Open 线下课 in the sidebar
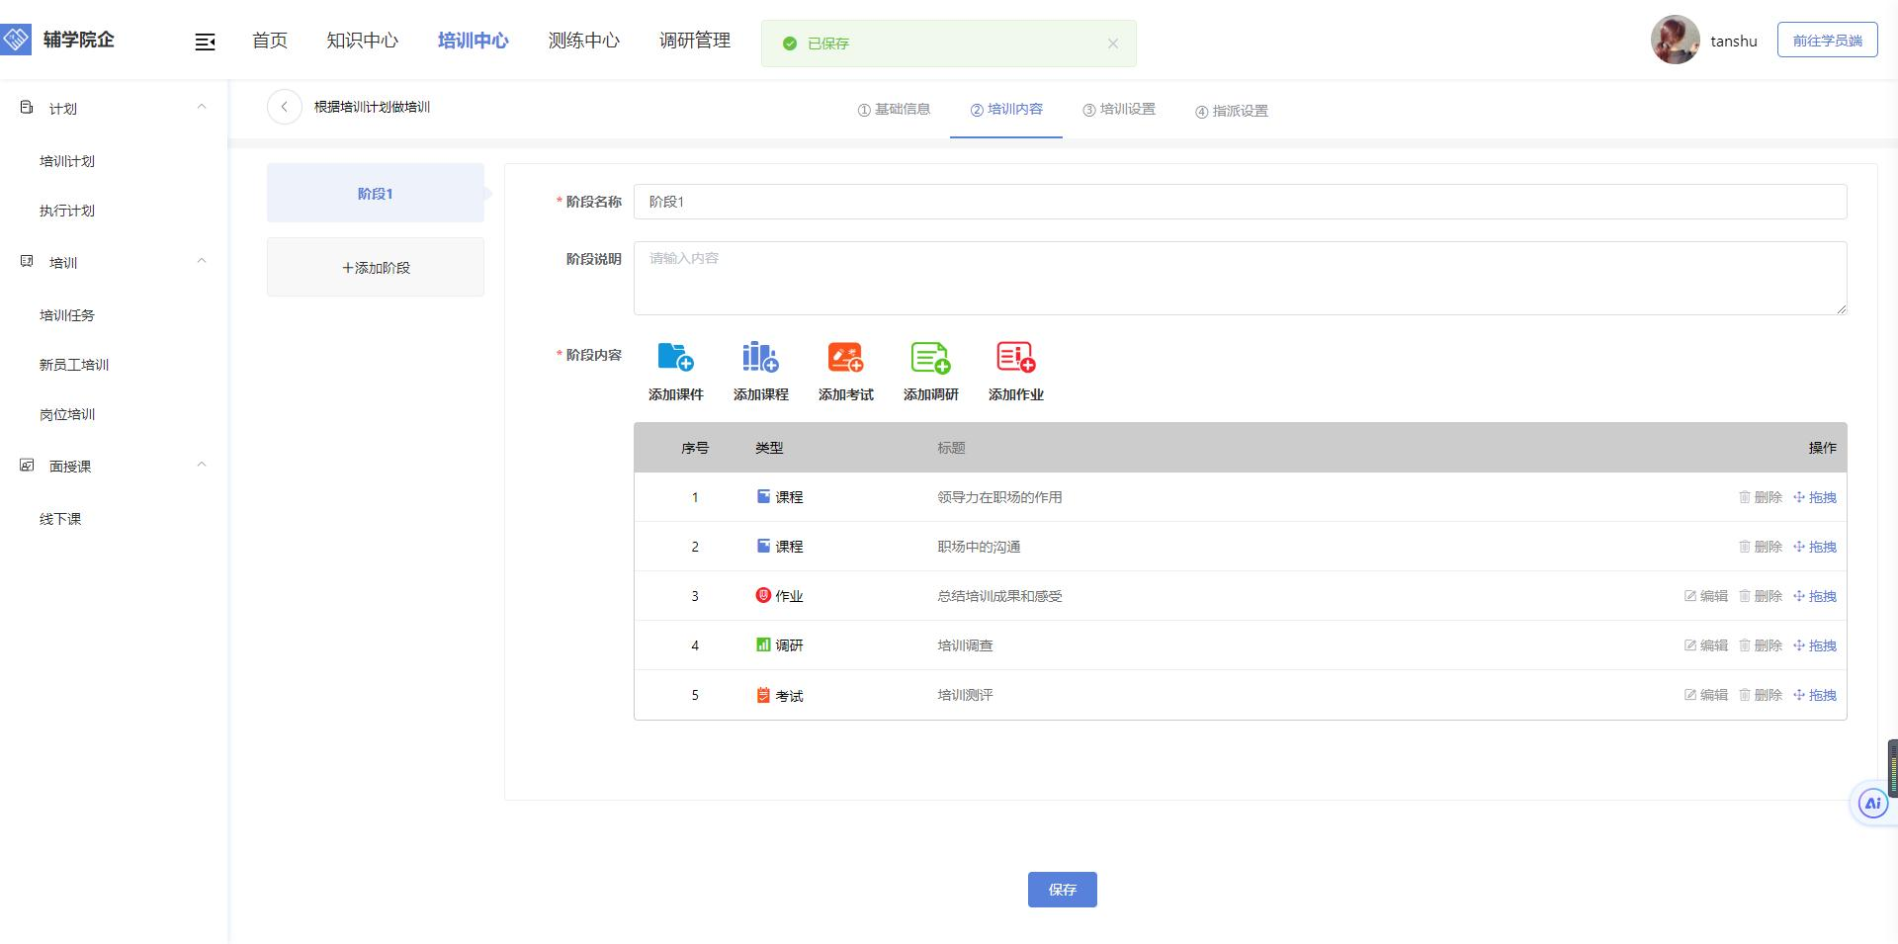 point(60,519)
